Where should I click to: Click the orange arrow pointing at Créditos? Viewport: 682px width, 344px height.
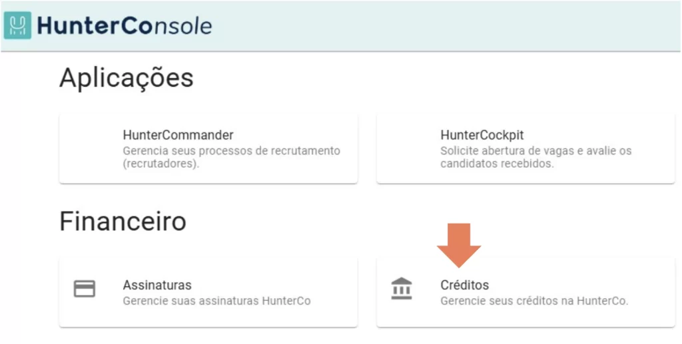point(459,245)
